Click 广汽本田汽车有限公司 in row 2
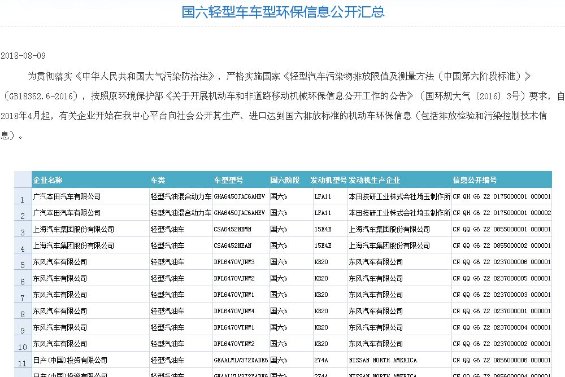The height and width of the screenshot is (377, 565). [67, 213]
